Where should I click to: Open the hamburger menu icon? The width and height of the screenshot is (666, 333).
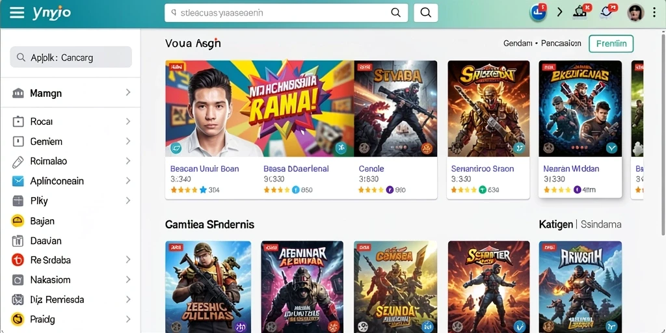coord(17,13)
